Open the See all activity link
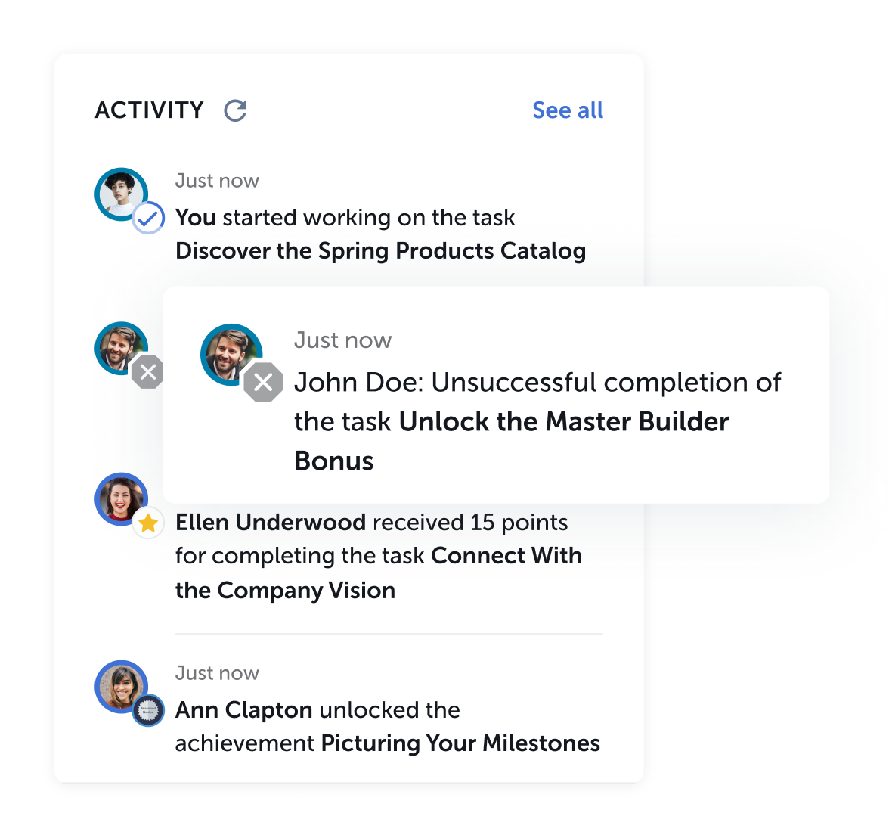Viewport: 889px width, 838px height. [x=568, y=110]
